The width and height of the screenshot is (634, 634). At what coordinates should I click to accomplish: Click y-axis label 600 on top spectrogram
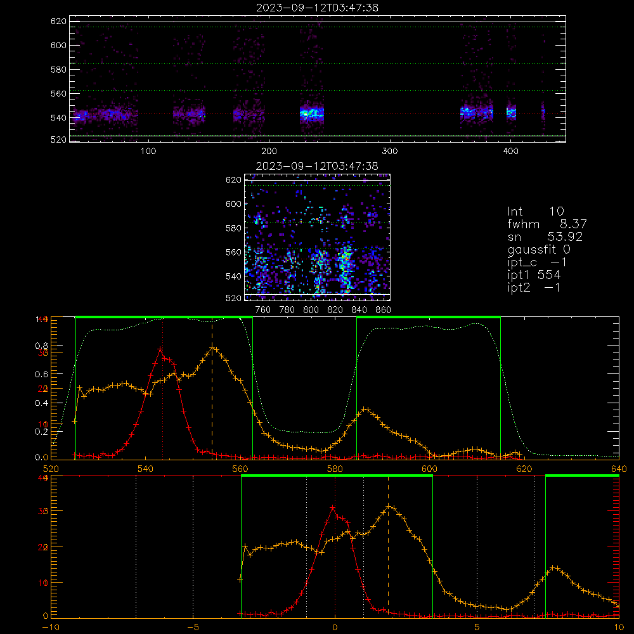[58, 45]
